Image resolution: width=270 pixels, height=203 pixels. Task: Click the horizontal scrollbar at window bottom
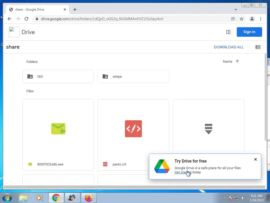(134, 187)
